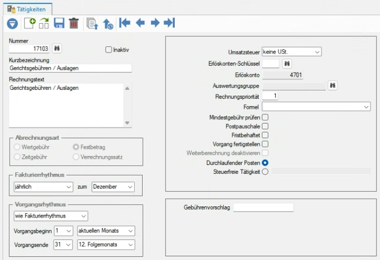Go to the next record arrow
Screen dimensions: 380x260
[x=155, y=23]
